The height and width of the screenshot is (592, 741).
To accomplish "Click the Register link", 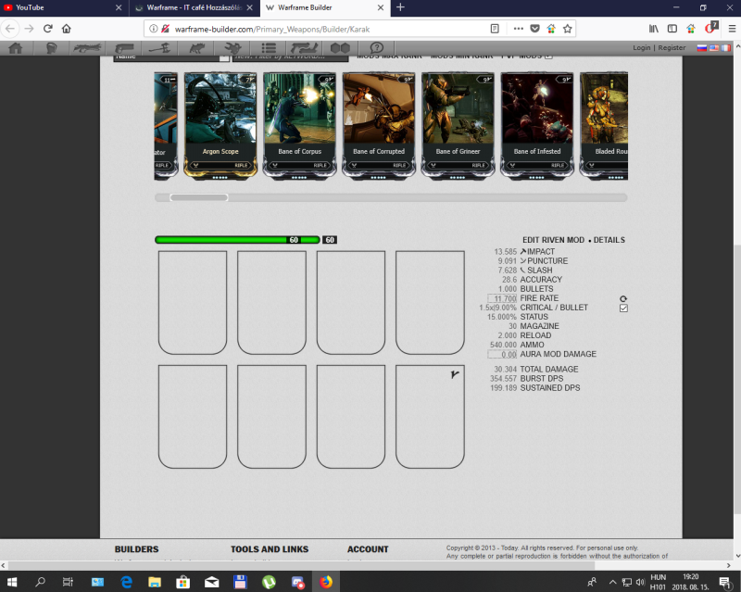I will point(672,48).
